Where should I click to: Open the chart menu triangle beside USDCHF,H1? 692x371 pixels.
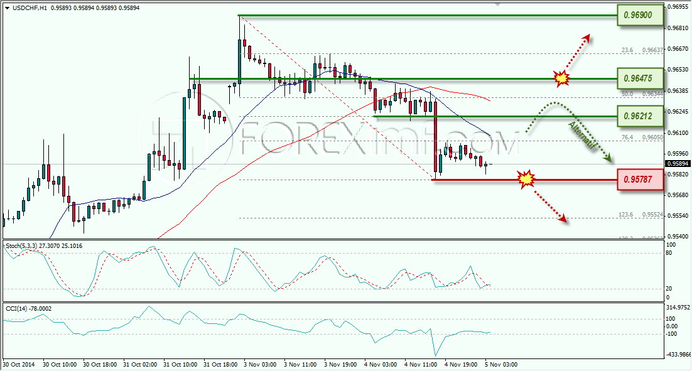(8, 8)
